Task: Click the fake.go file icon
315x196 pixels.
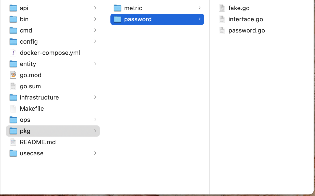Action: (222, 8)
